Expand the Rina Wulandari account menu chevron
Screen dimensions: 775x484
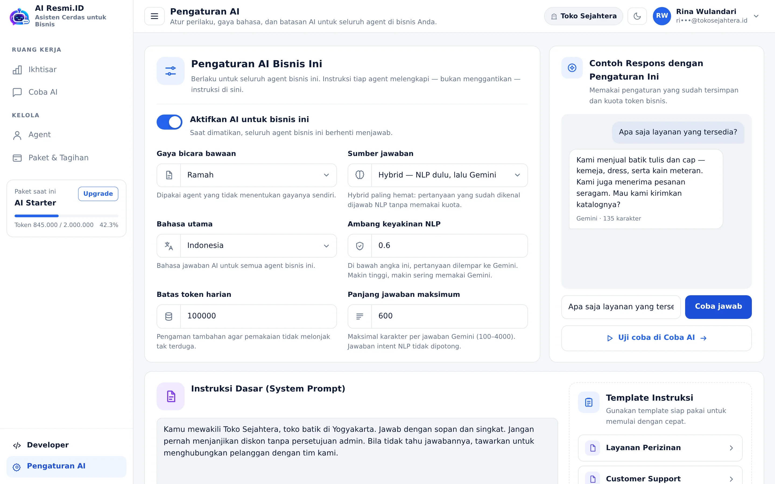click(x=756, y=16)
